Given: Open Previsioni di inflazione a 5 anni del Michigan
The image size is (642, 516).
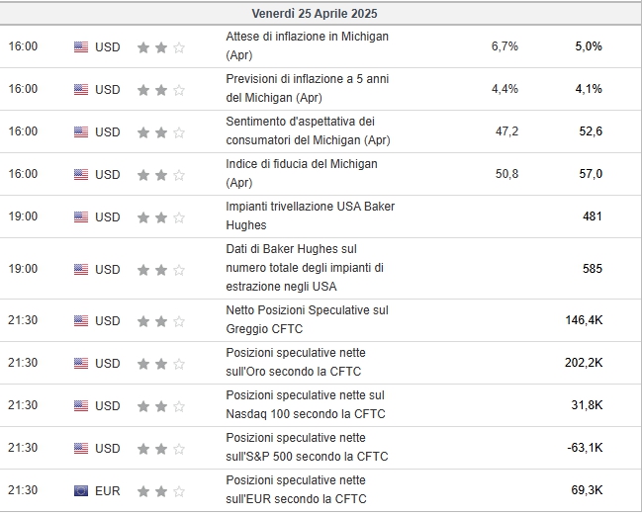Looking at the screenshot, I should (308, 88).
